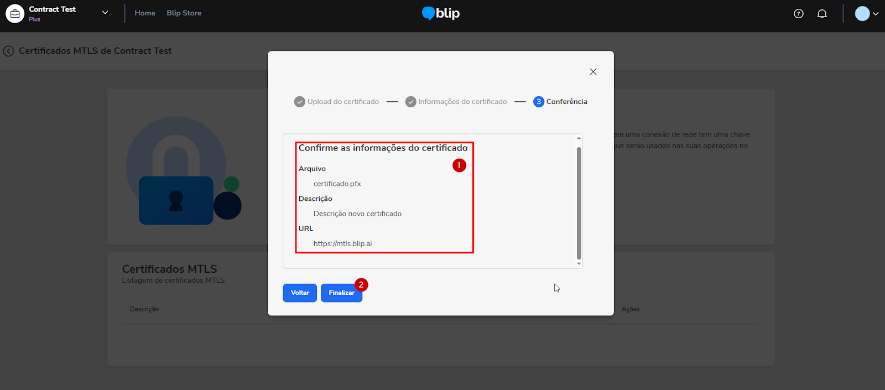
Task: Click the Blip logo in header
Action: [x=441, y=13]
